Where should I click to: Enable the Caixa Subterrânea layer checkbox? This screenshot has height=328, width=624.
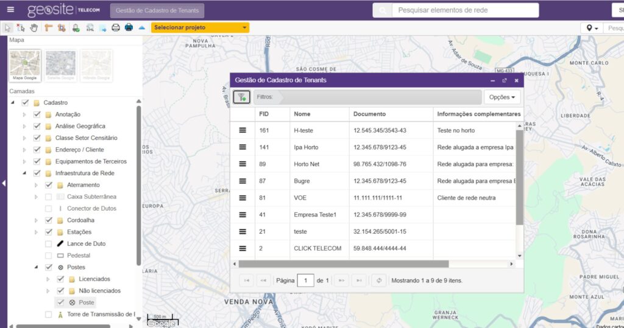tap(48, 197)
